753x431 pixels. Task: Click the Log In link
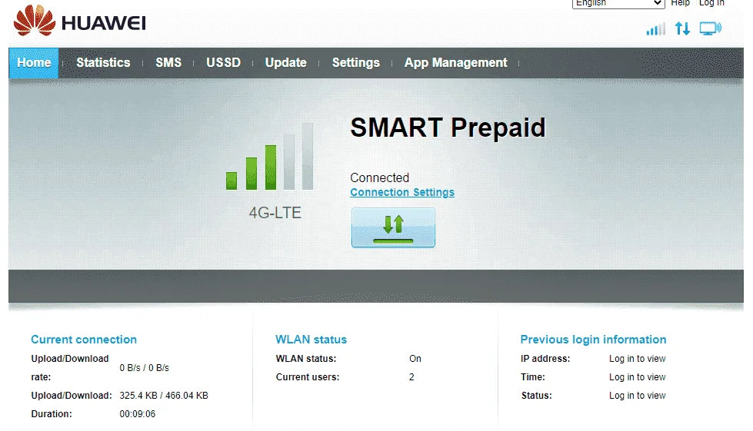tap(711, 3)
